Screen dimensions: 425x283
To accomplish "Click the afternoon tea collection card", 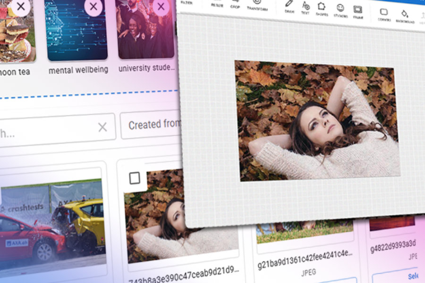I will [x=17, y=30].
